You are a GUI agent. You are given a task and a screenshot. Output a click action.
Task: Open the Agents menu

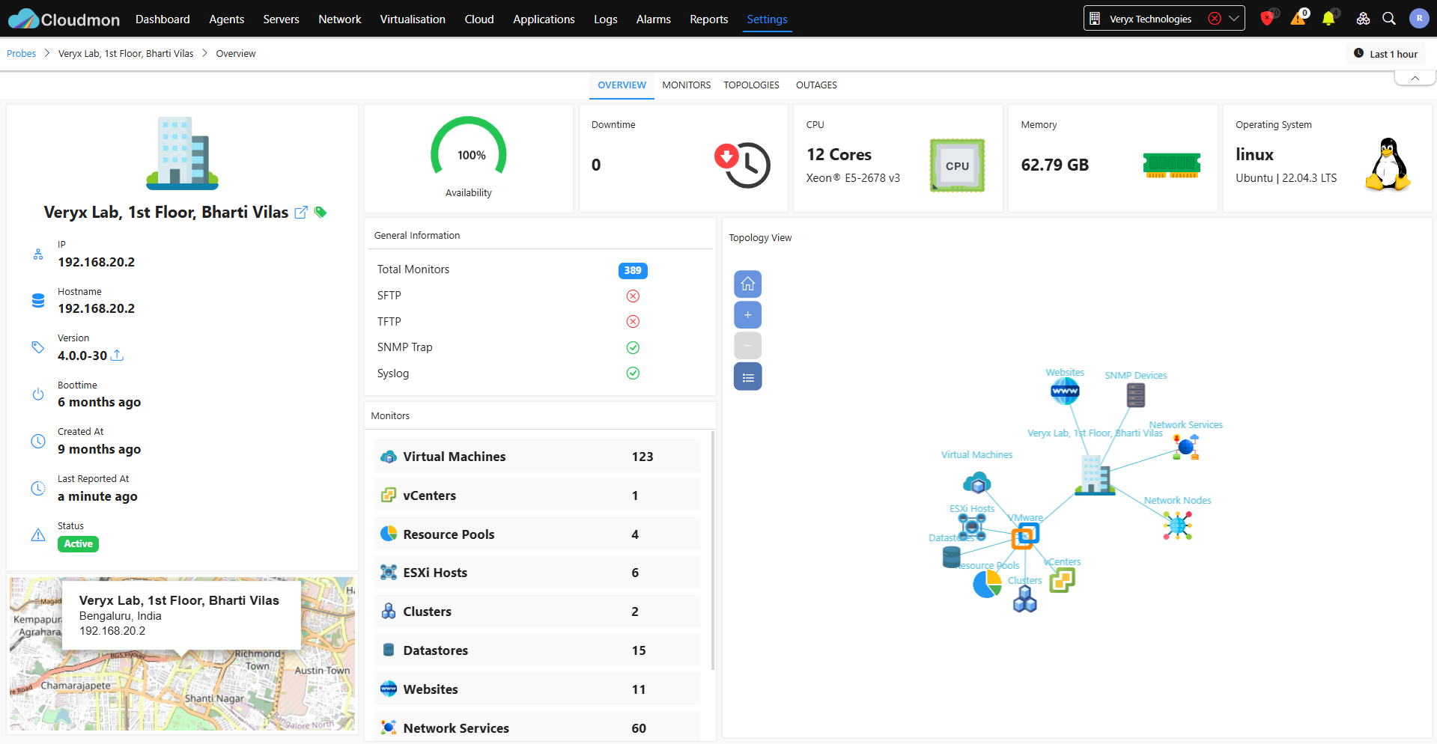point(226,19)
